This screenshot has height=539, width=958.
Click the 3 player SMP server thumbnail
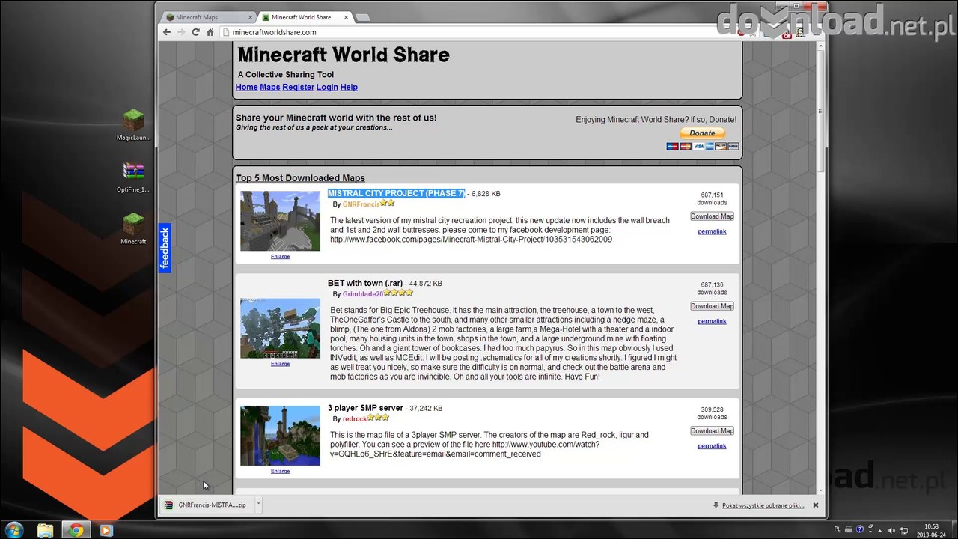(x=280, y=436)
